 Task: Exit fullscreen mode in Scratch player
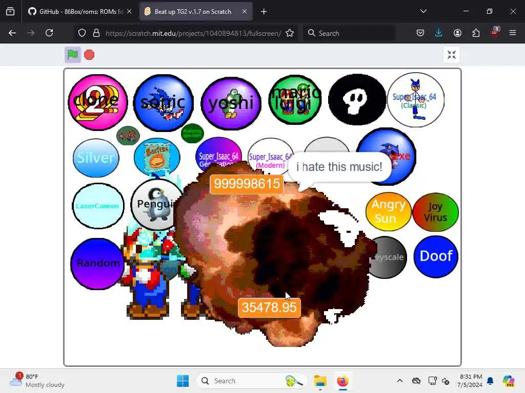451,55
